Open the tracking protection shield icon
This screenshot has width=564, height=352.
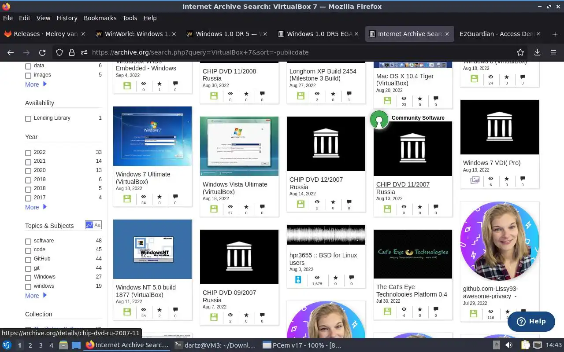tap(59, 52)
